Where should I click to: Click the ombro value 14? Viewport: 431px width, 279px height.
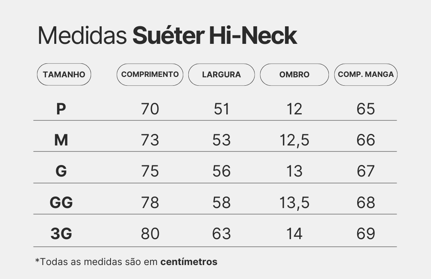tap(294, 234)
